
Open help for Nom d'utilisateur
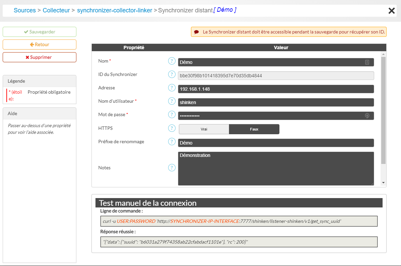[x=172, y=101]
